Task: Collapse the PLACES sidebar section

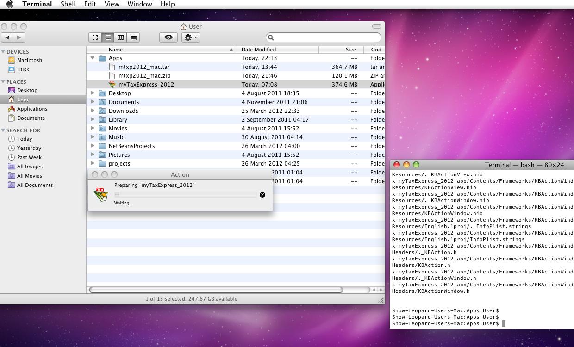Action: pyautogui.click(x=3, y=82)
